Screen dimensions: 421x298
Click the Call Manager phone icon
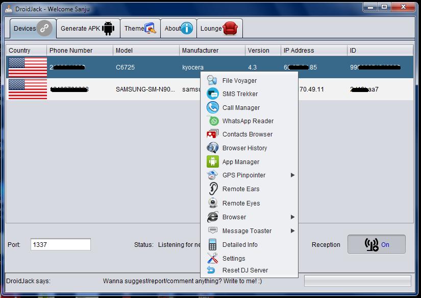[x=212, y=108]
